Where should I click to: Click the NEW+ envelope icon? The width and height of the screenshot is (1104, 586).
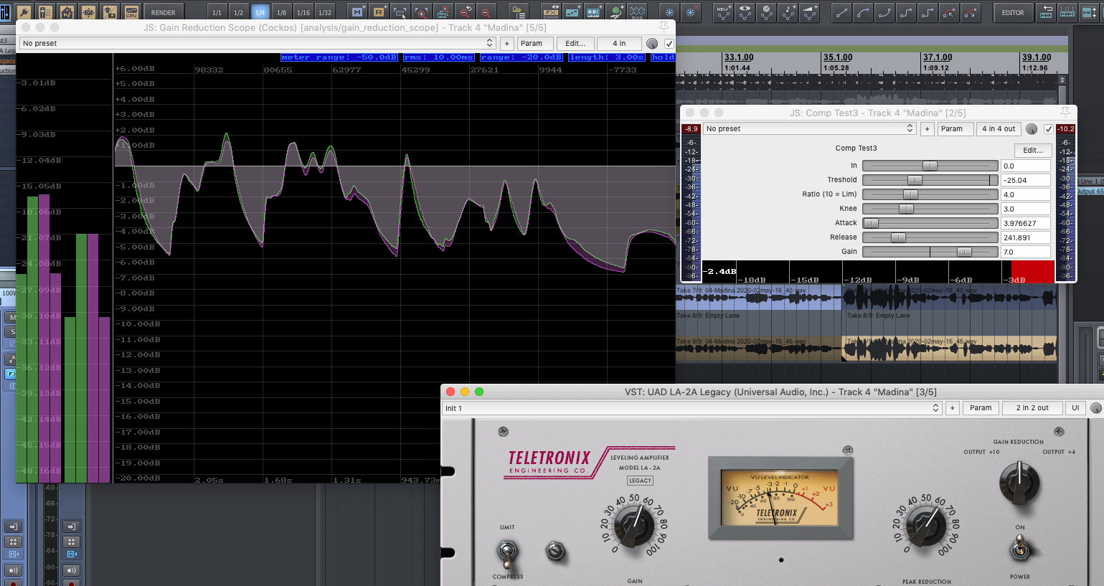pyautogui.click(x=723, y=12)
